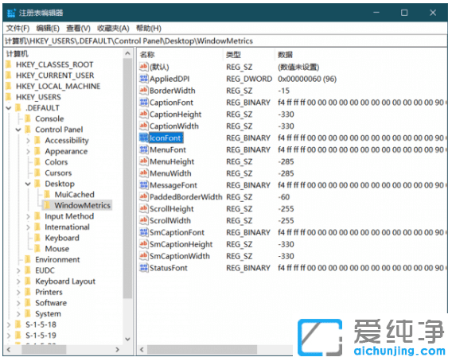452x361 pixels.
Task: Select the StatusFont binary value icon
Action: tap(143, 268)
